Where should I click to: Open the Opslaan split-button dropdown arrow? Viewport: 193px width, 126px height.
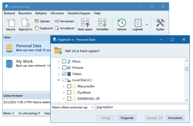[x=162, y=118]
